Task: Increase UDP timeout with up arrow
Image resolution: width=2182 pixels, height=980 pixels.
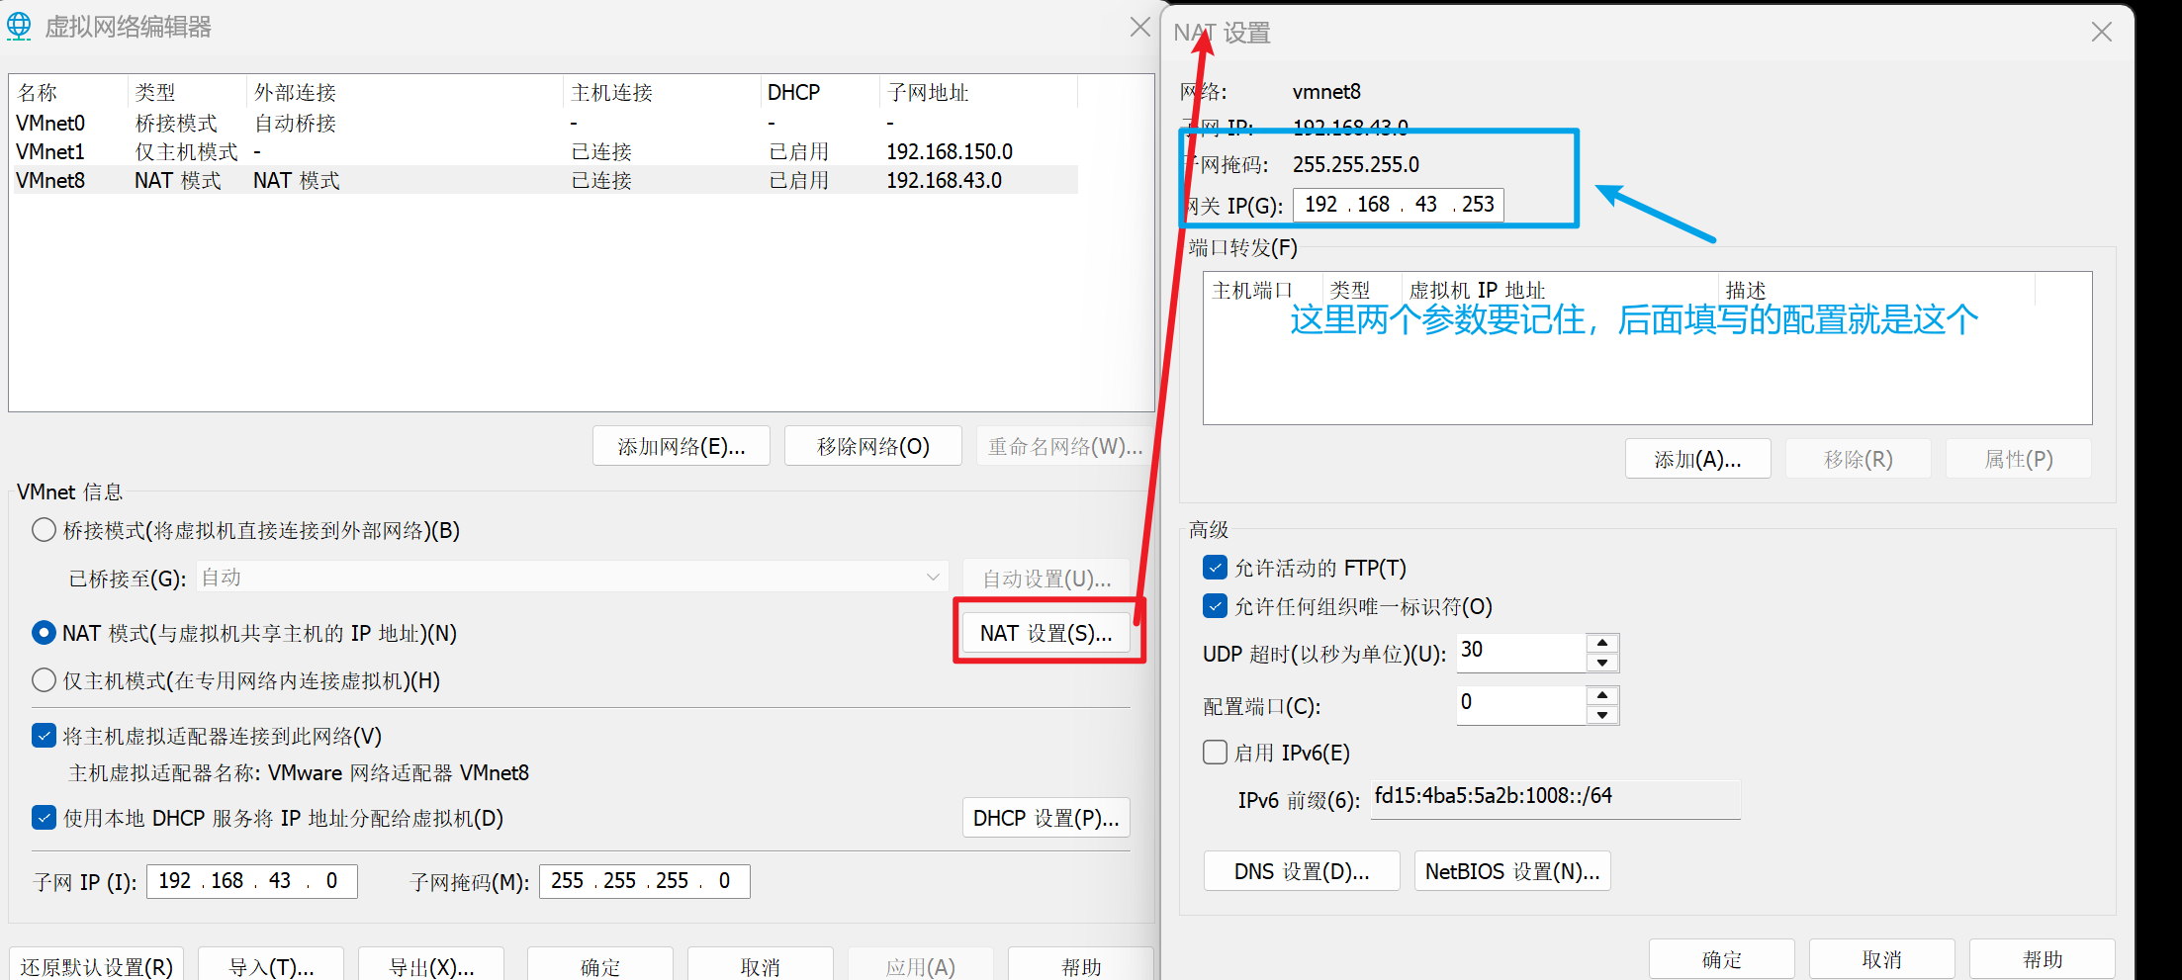Action: click(x=1602, y=643)
